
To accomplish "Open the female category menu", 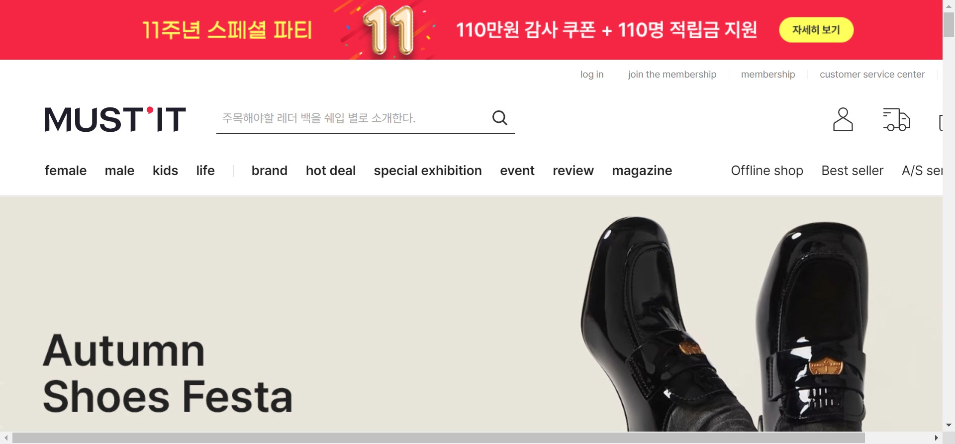I will coord(66,171).
